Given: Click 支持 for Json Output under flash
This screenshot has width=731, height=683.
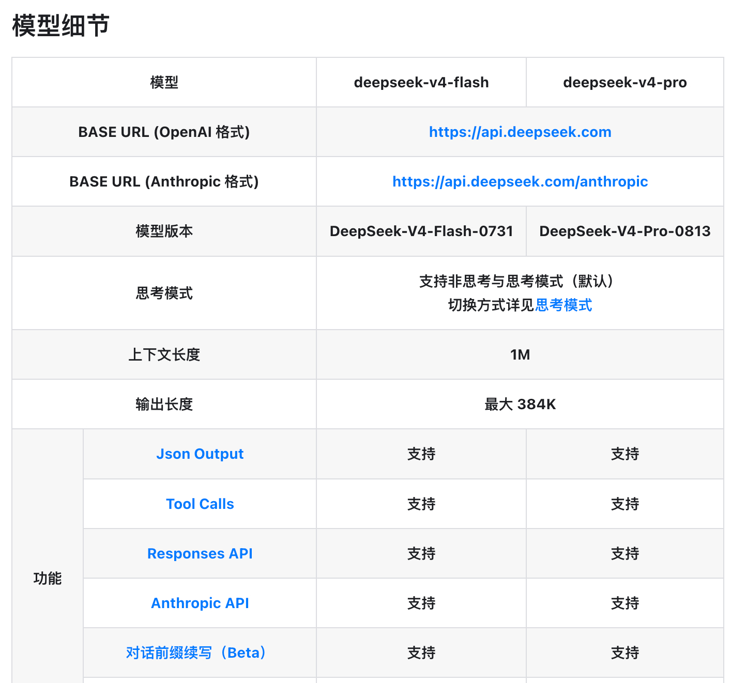Looking at the screenshot, I should point(421,454).
